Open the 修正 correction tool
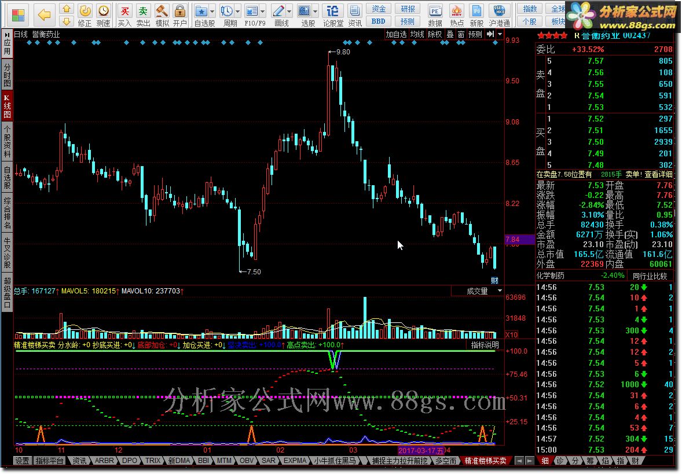Viewport: 682px width, 474px height. pos(85,15)
